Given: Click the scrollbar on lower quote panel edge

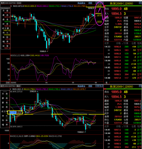Looking at the screenshot, I should click(141, 105).
